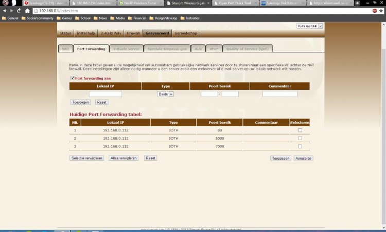Click the Alles verwijderen button
386x232 pixels.
pyautogui.click(x=124, y=158)
